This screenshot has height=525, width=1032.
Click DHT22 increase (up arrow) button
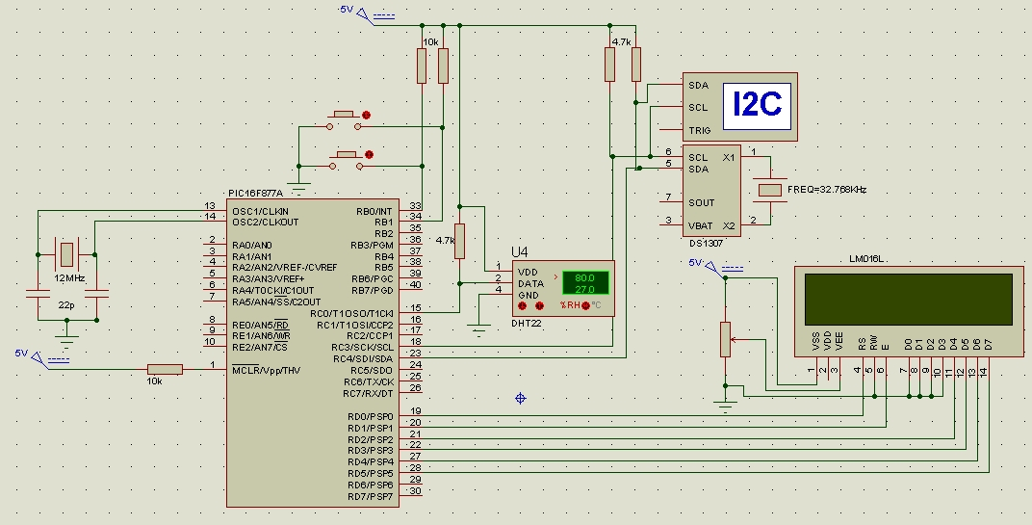tap(540, 306)
